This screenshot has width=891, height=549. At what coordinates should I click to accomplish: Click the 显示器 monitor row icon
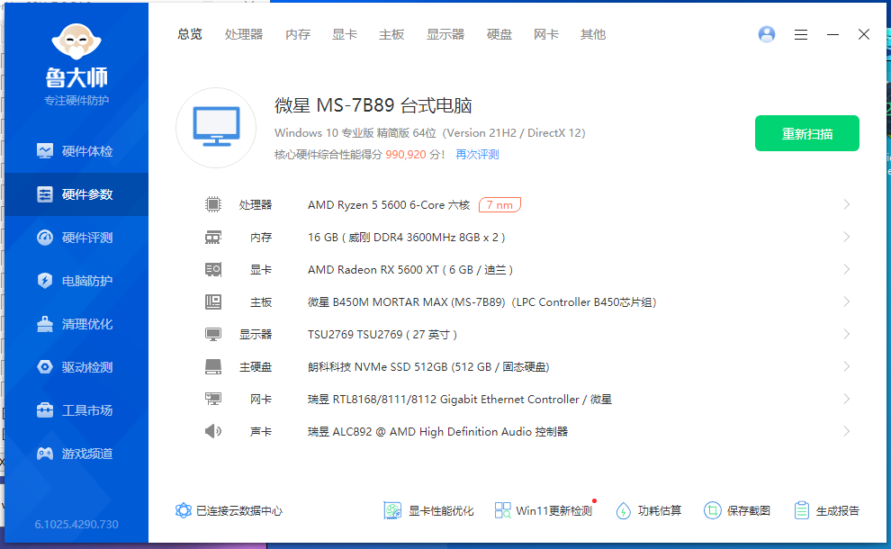coord(213,334)
